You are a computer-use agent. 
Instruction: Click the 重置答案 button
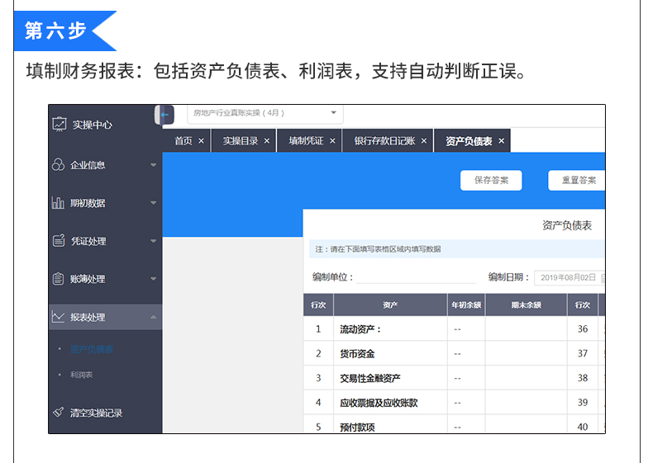[577, 180]
